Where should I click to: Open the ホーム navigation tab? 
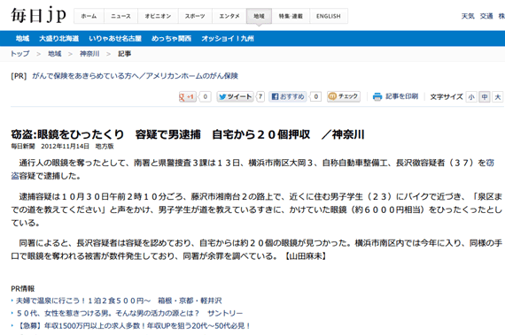click(x=89, y=16)
